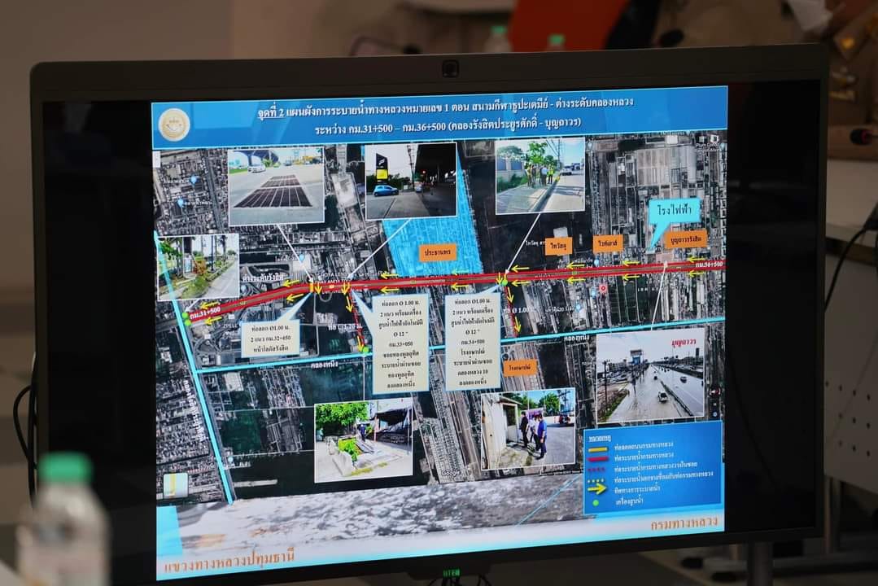Open the map layer thumbnail at bottom left
The height and width of the screenshot is (586, 878).
176,485
